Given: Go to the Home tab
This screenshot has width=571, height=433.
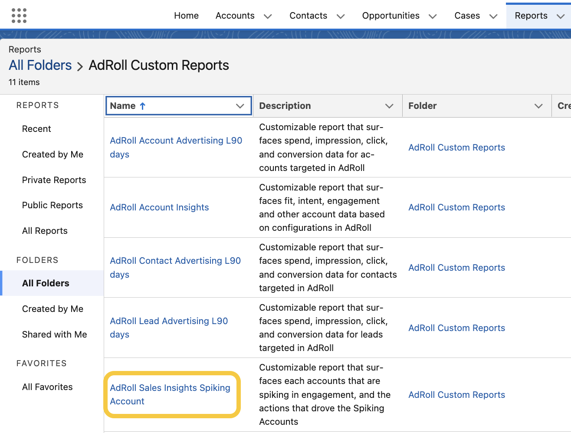Looking at the screenshot, I should click(x=186, y=16).
